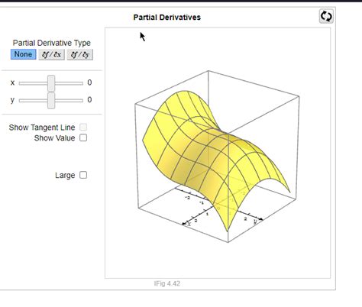Image resolution: width=362 pixels, height=307 pixels.
Task: Click the Partial Derivative Type label
Action: tap(52, 43)
